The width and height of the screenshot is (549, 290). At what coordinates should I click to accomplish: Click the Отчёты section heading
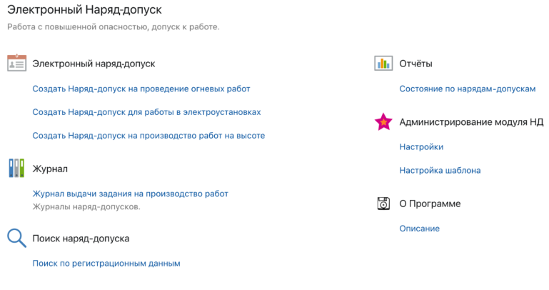[x=415, y=64]
